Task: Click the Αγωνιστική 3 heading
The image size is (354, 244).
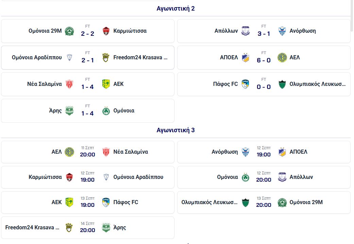Action: (176, 130)
